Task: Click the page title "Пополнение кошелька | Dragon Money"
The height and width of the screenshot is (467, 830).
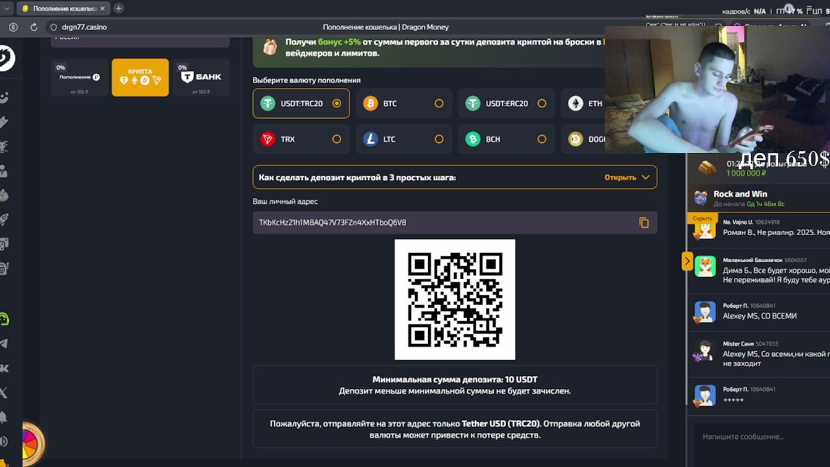Action: click(386, 27)
